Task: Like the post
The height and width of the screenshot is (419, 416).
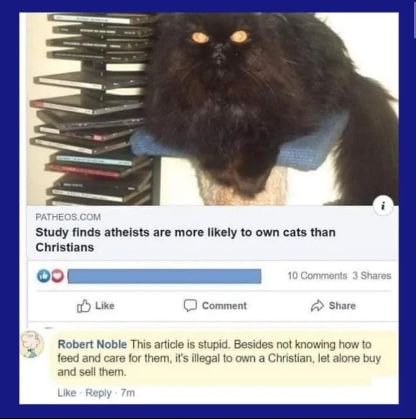Action: click(x=96, y=306)
